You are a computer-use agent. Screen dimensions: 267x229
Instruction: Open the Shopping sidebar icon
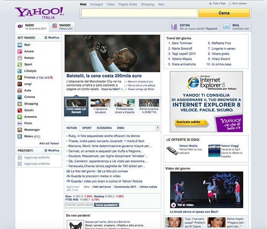[x=20, y=104]
